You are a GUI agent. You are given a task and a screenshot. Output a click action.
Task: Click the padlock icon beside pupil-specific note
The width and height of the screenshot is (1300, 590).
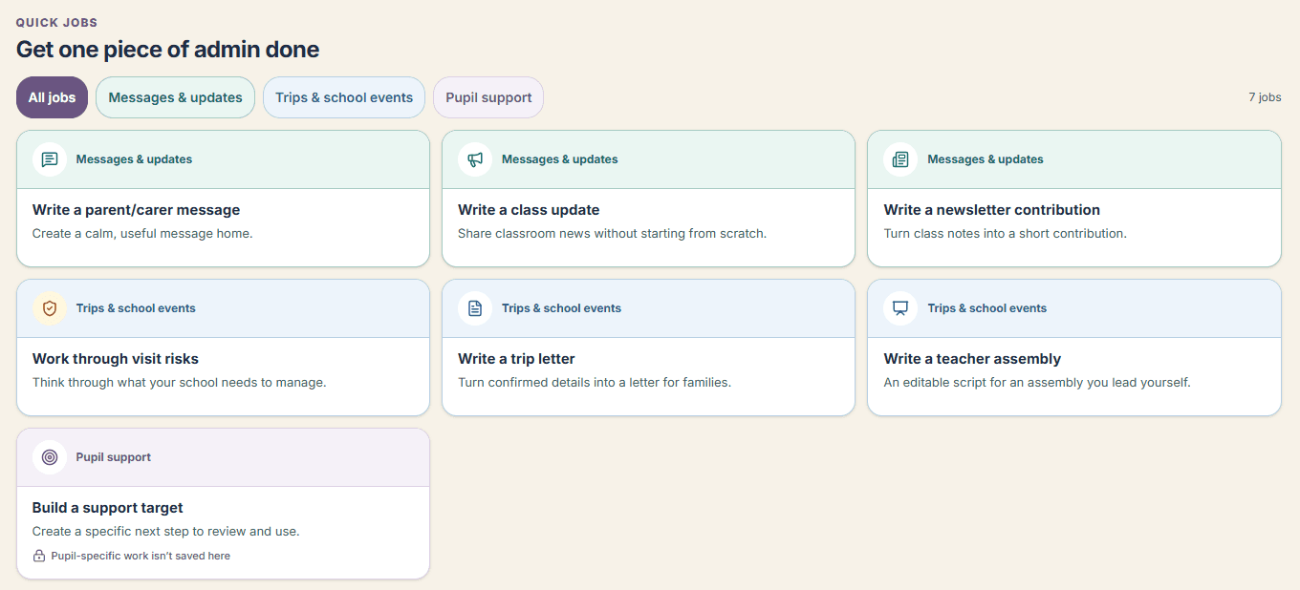point(39,556)
